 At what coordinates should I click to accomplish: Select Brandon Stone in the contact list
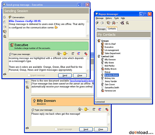(x=111, y=75)
